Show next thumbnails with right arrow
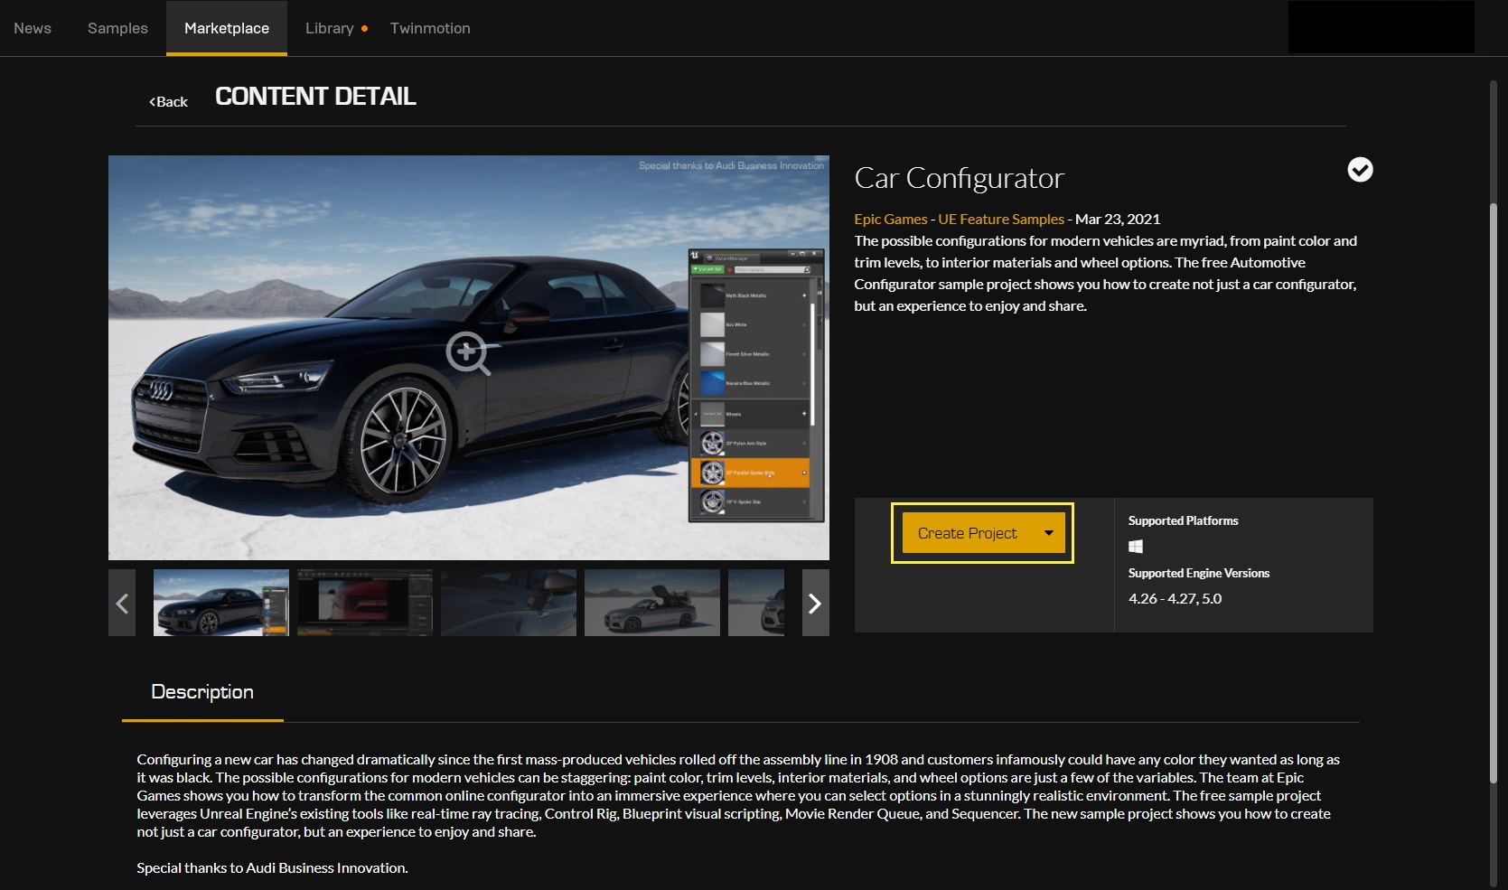This screenshot has height=890, width=1508. (815, 603)
